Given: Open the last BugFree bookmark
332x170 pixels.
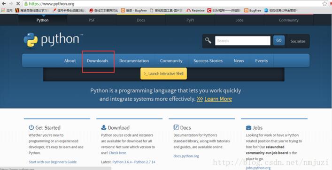Looking at the screenshot, I should 253,10.
